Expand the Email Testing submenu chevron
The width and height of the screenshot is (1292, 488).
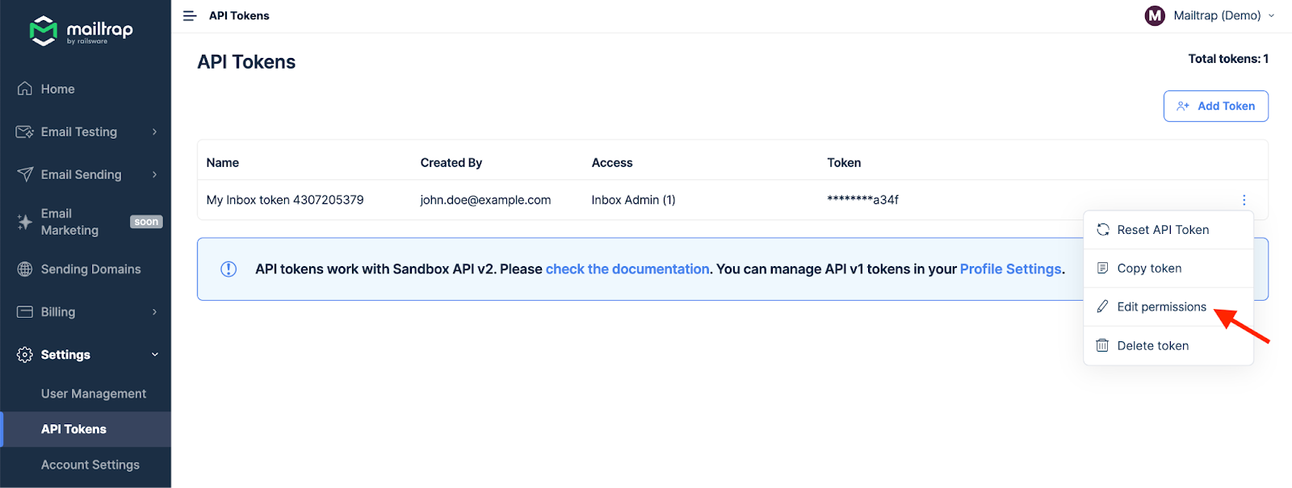click(x=154, y=131)
